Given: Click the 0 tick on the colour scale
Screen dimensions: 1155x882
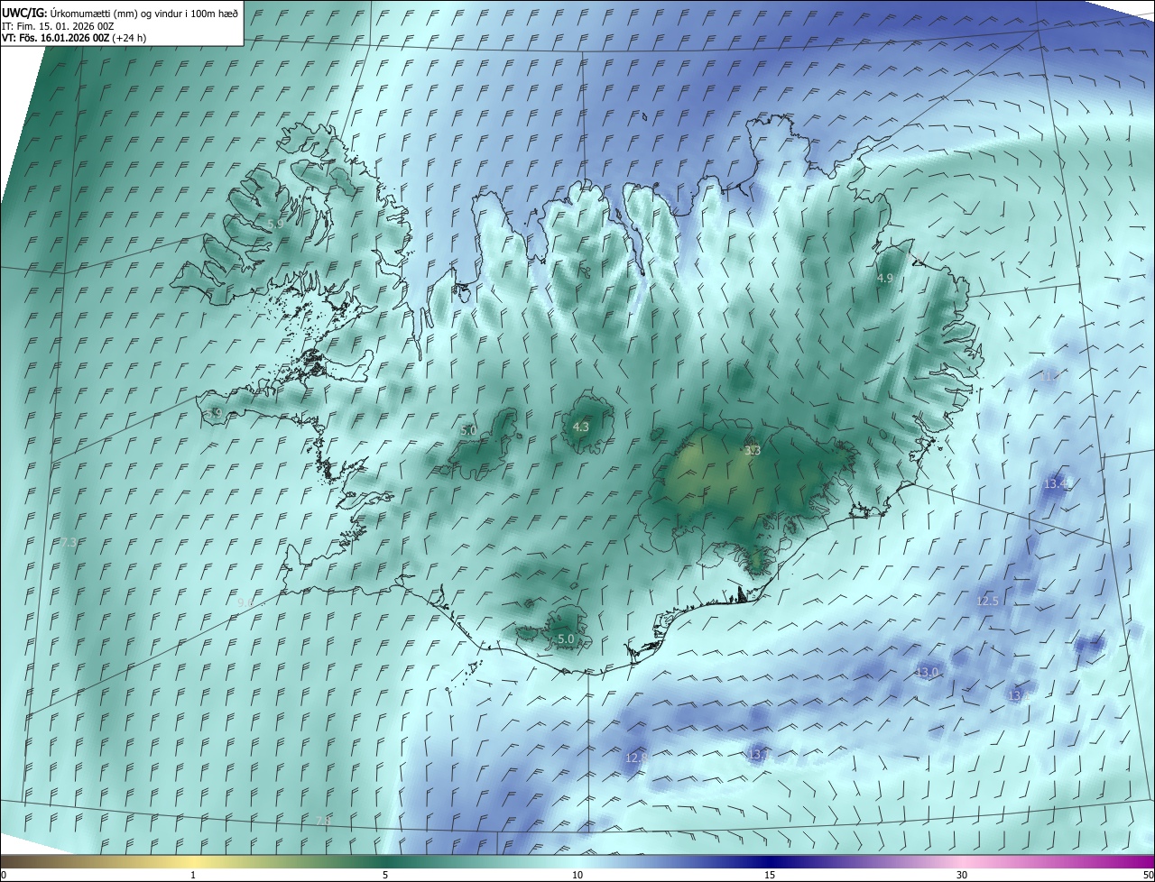Looking at the screenshot, I should (x=4, y=875).
